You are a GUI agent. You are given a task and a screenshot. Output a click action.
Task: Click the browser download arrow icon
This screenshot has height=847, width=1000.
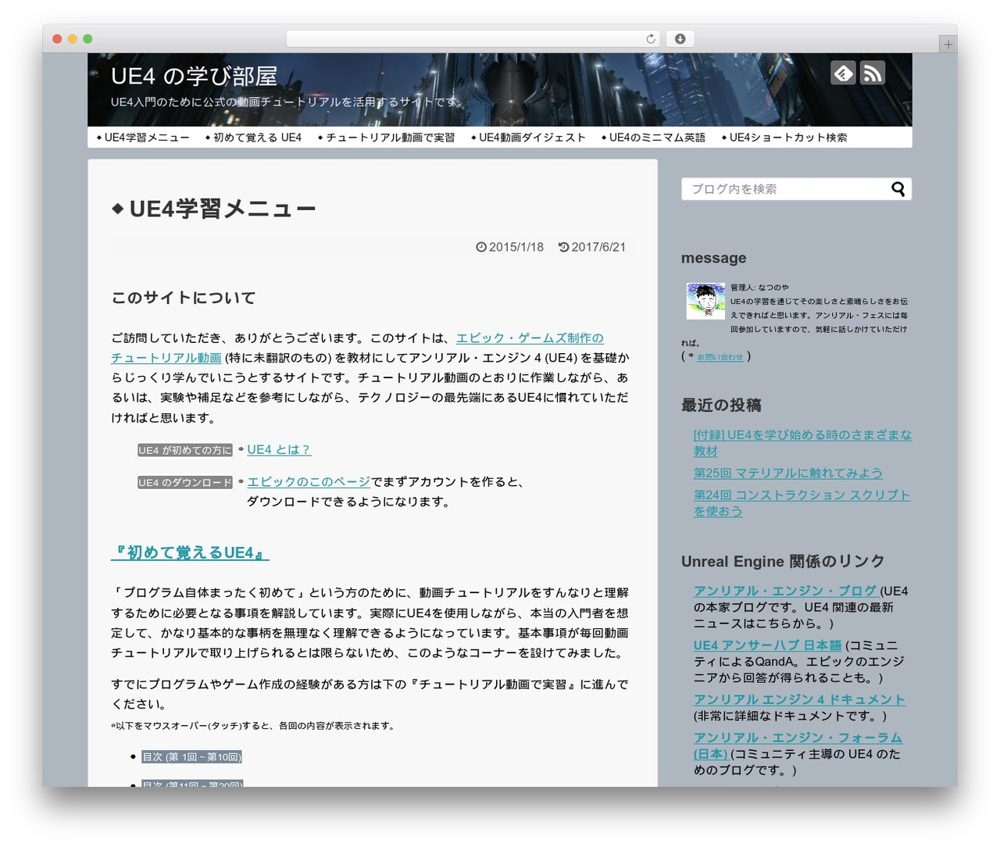point(680,38)
